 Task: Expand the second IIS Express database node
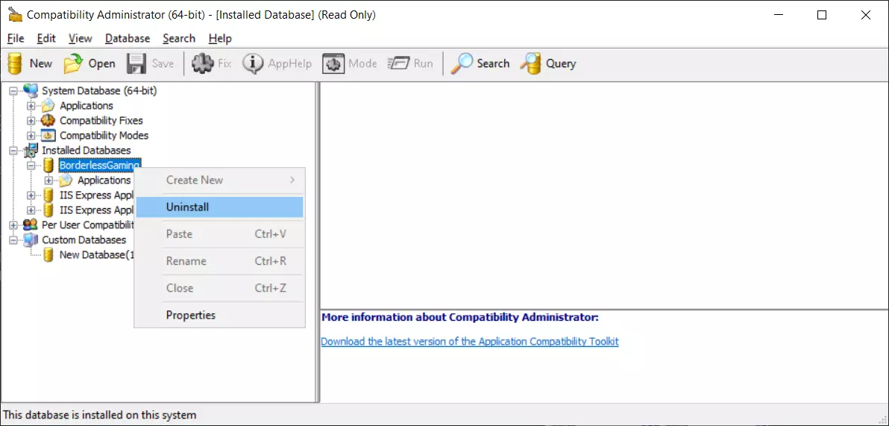31,210
